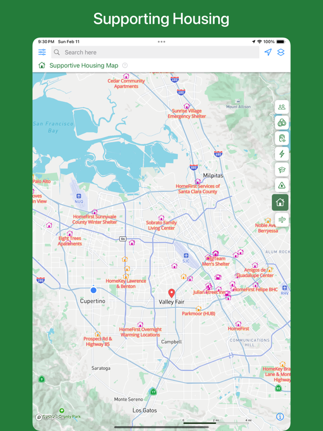Select Amigos de Guadalupe Center marker
323x431 pixels.
pos(255,265)
